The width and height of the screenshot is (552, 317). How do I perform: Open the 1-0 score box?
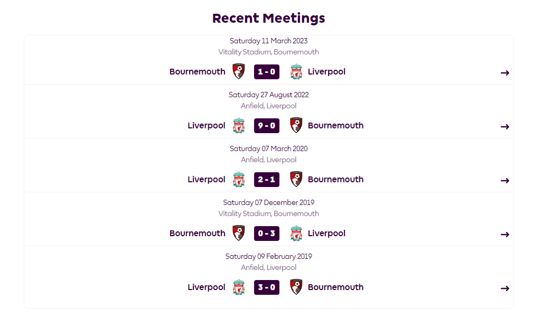coord(267,72)
